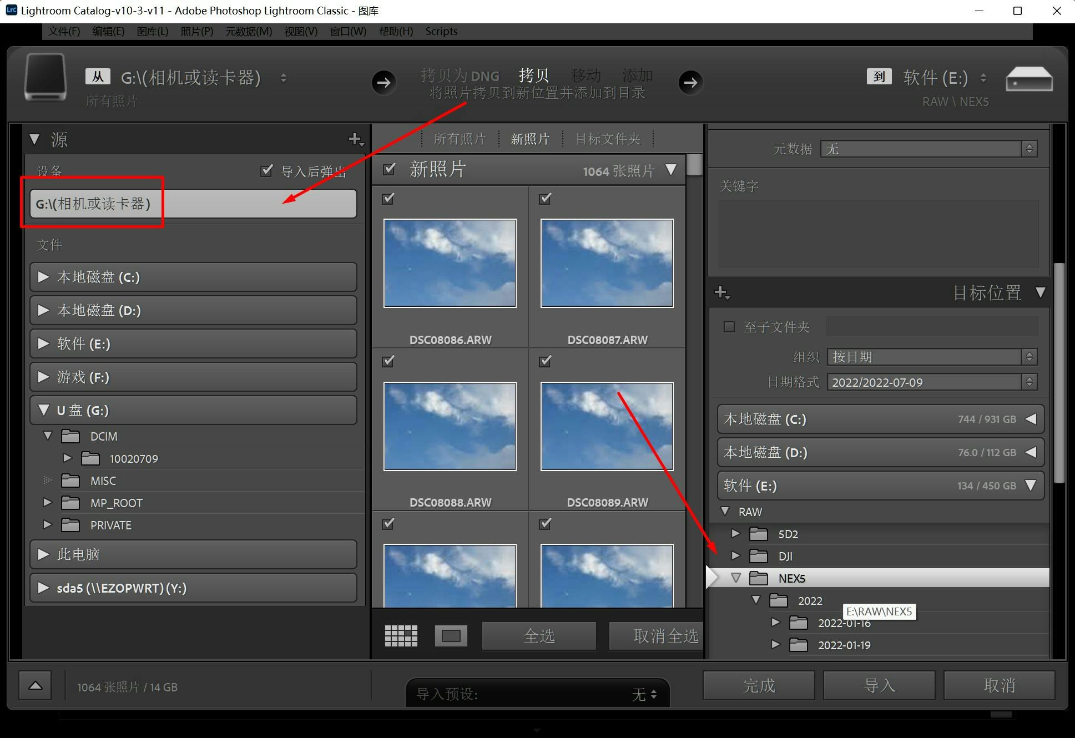Viewport: 1075px width, 738px height.
Task: Click the 导入 button
Action: (879, 685)
